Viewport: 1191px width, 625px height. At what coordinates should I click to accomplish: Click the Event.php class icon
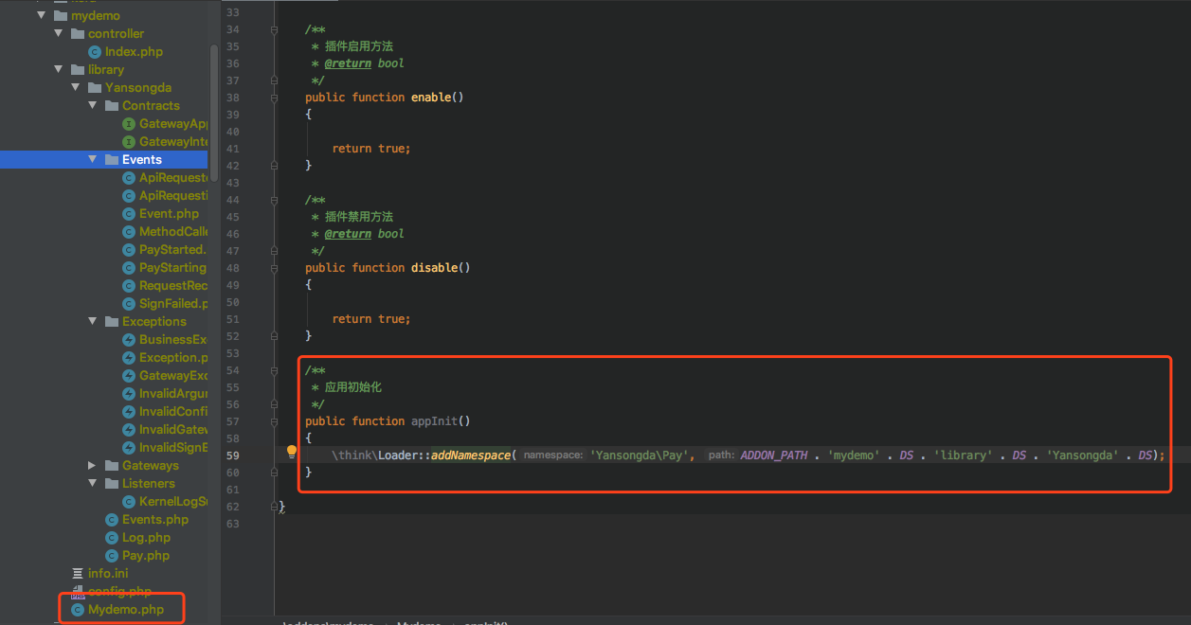point(129,214)
